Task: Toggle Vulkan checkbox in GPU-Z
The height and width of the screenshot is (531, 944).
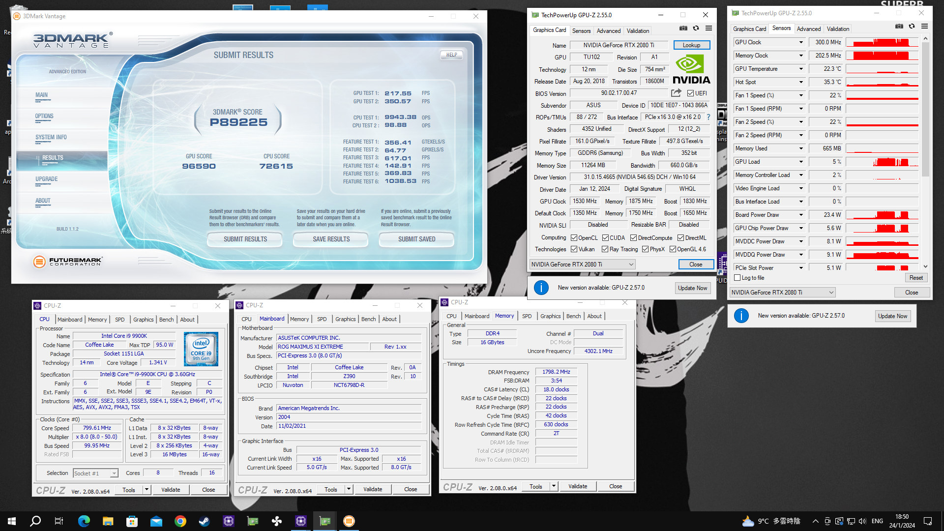Action: click(574, 249)
